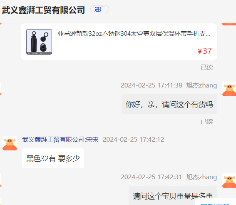Open the black water bottle product thumbnail
The height and width of the screenshot is (205, 236).
click(x=39, y=42)
